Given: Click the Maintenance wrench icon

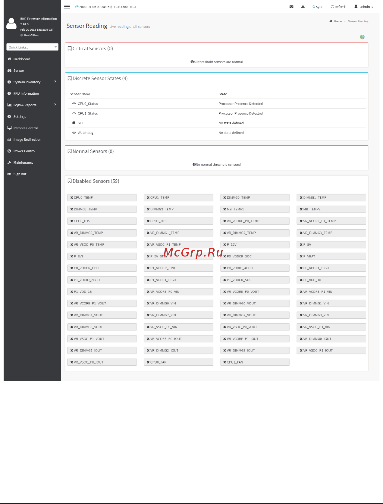Looking at the screenshot, I should point(9,162).
